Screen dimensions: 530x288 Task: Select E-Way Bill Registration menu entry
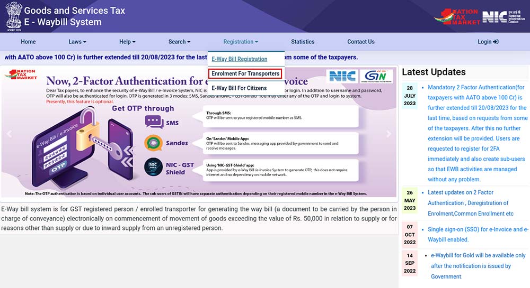tap(239, 59)
